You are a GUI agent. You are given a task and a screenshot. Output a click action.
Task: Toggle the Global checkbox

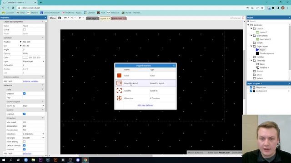pyautogui.click(x=24, y=29)
